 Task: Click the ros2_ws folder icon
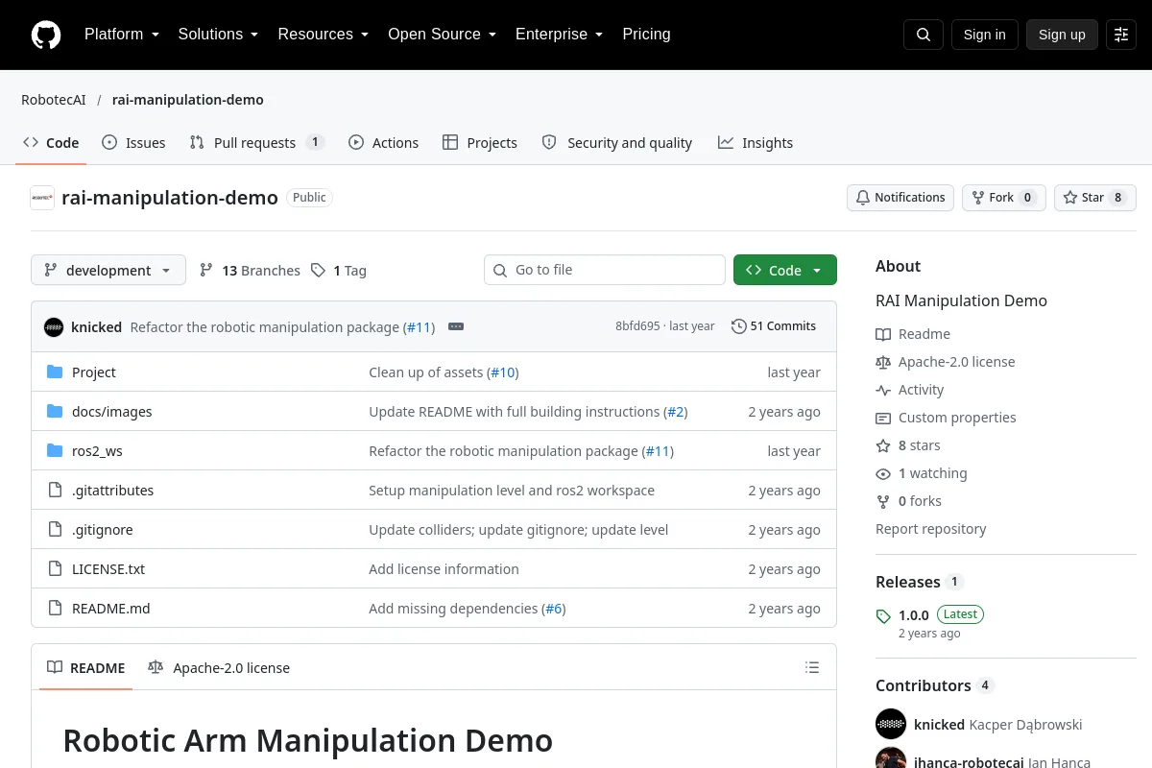coord(55,451)
